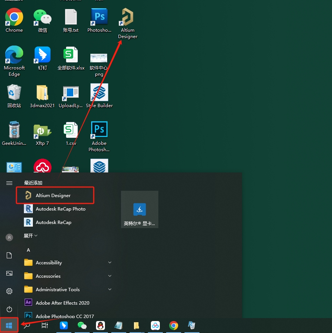The image size is (332, 333).
Task: Open Task View on taskbar
Action: pyautogui.click(x=44, y=326)
